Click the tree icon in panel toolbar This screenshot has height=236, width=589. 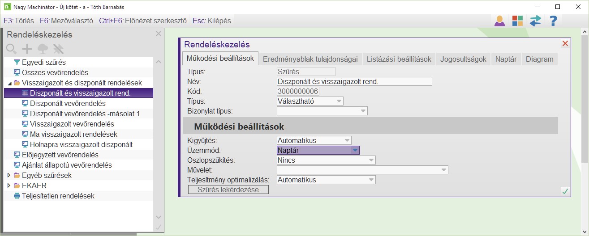click(x=43, y=49)
